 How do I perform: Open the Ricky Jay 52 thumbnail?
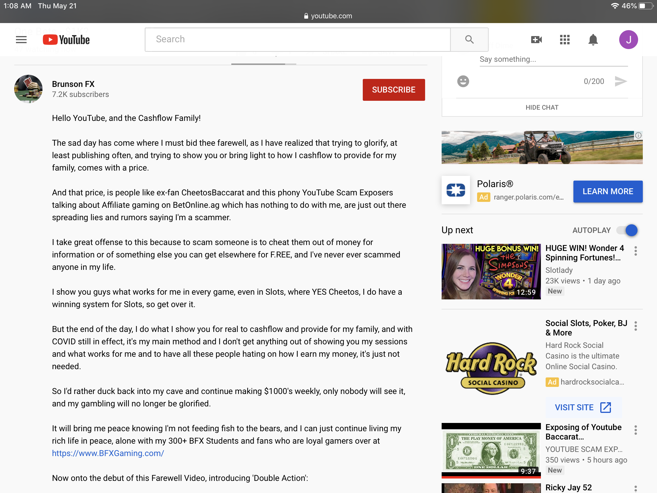(491, 488)
